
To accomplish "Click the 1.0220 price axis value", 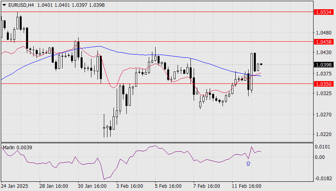I will pos(324,134).
